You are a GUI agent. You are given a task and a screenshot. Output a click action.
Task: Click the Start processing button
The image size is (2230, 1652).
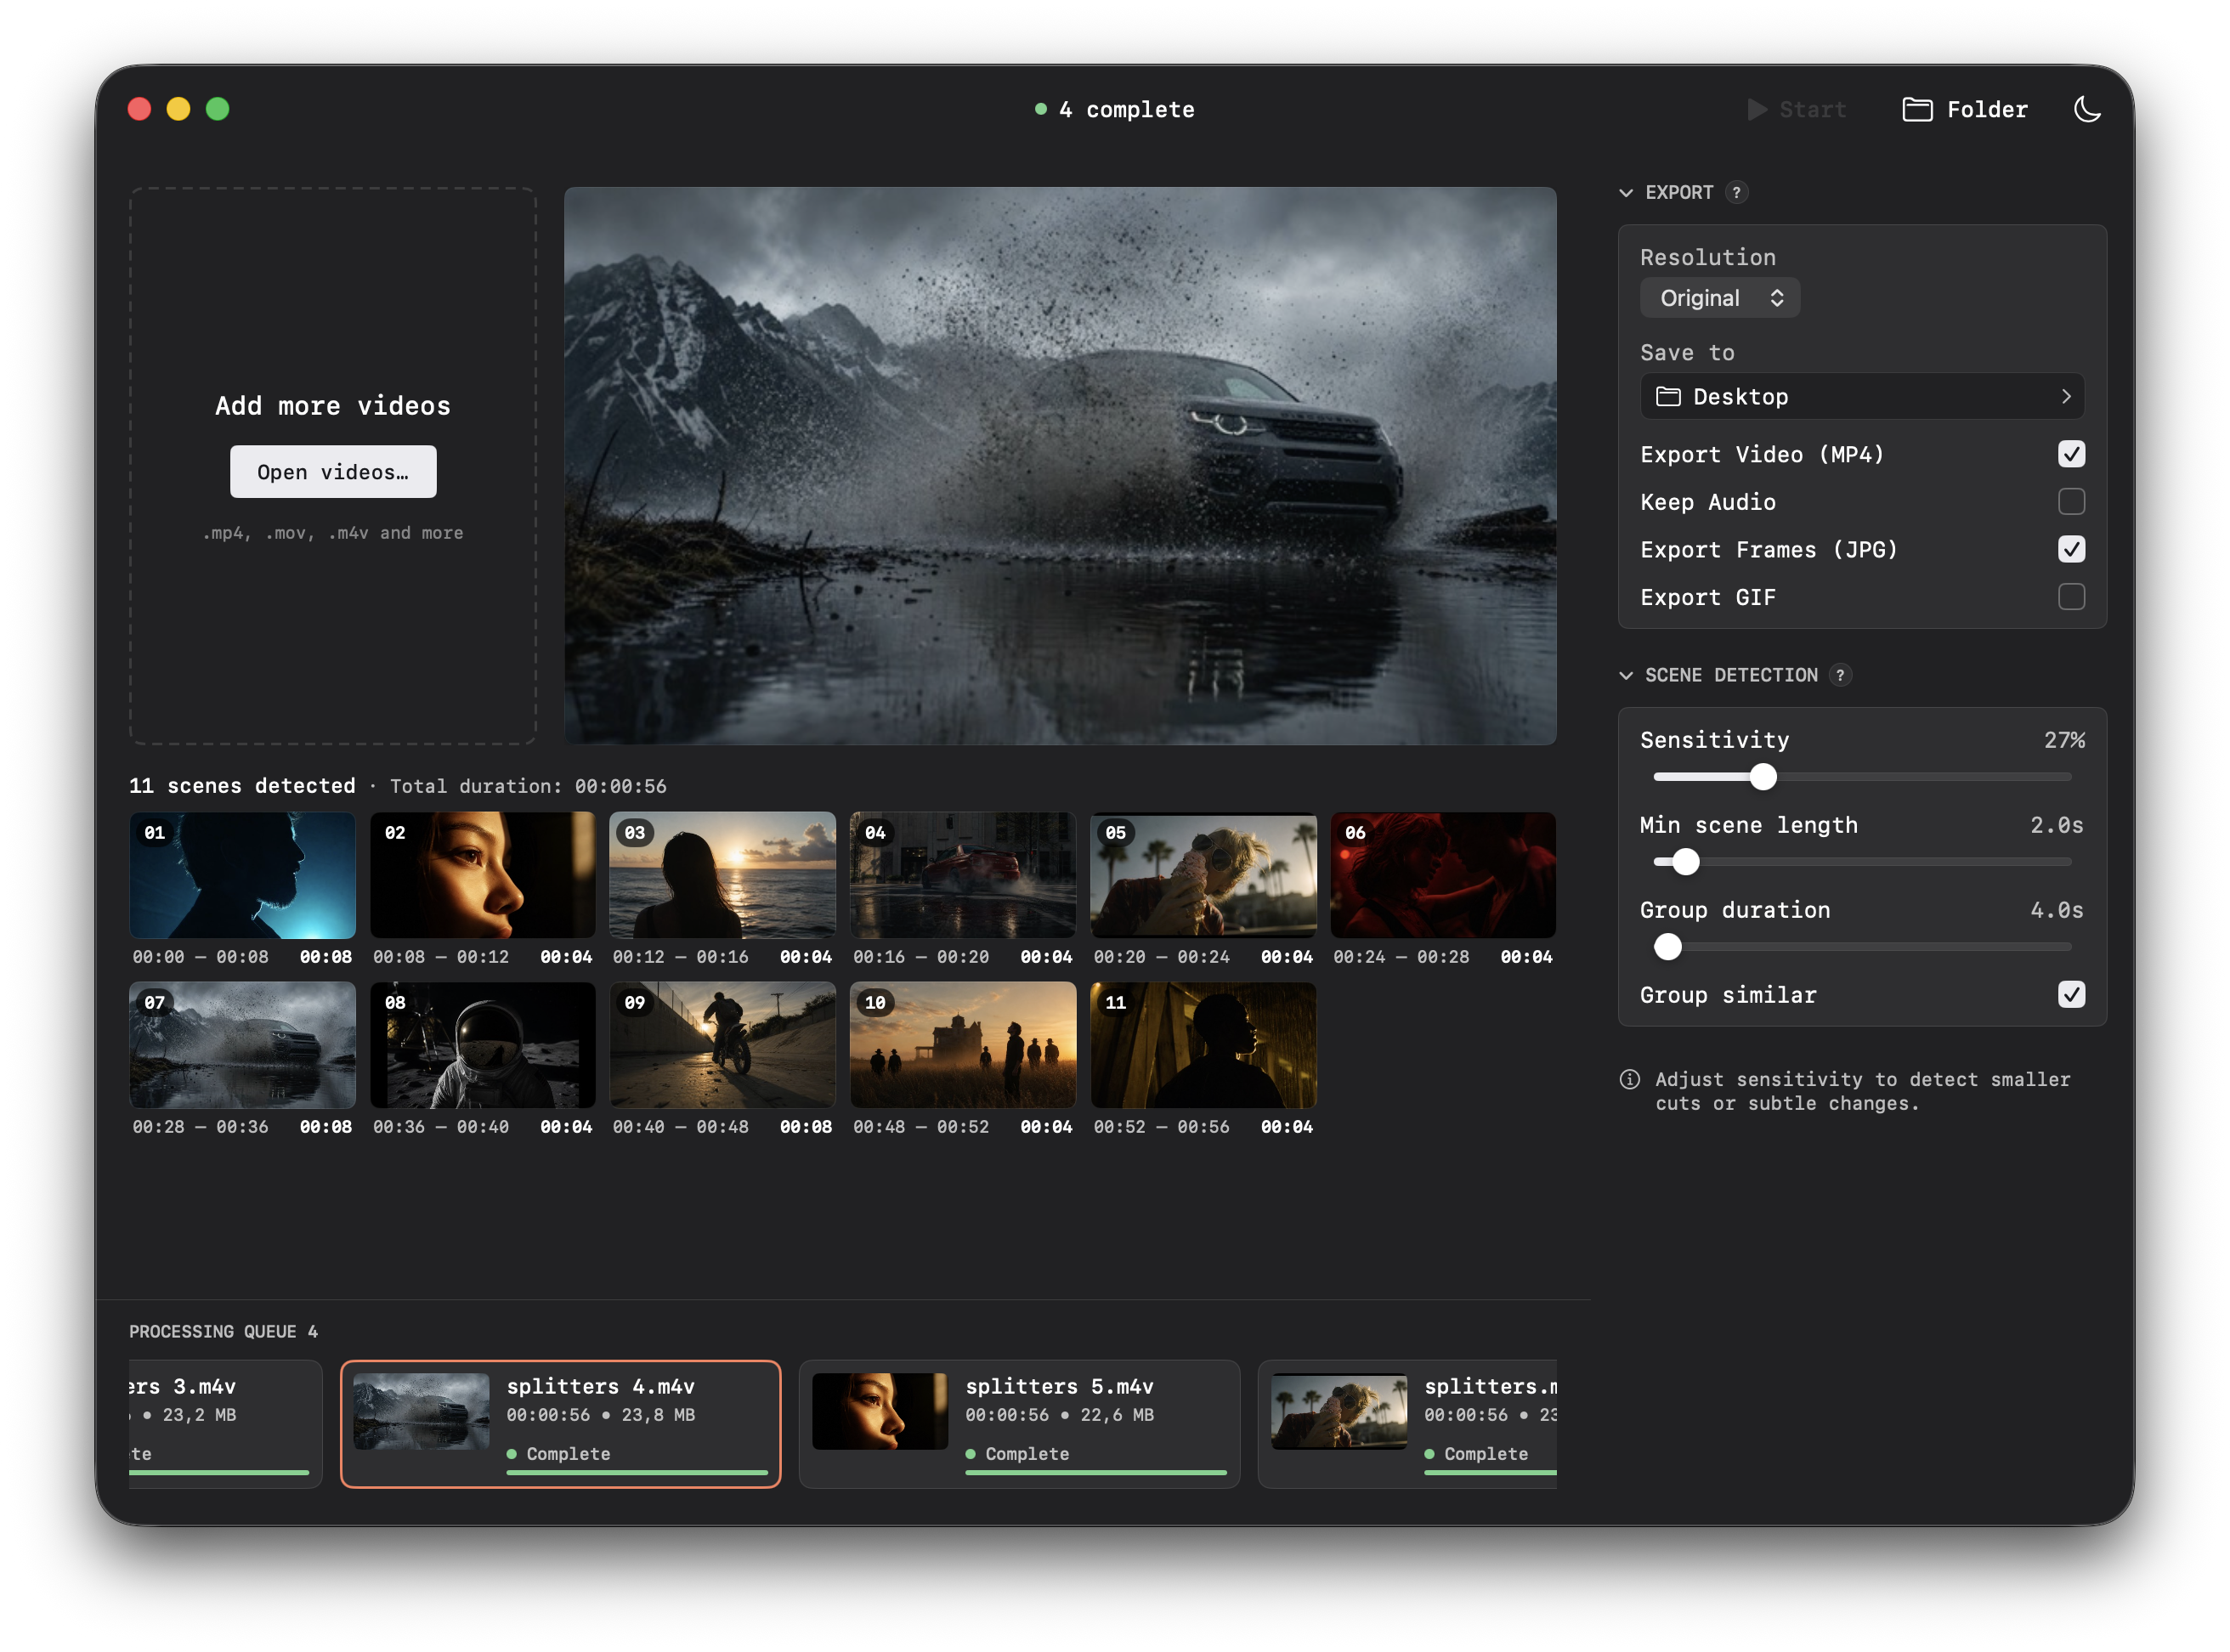pyautogui.click(x=1796, y=109)
